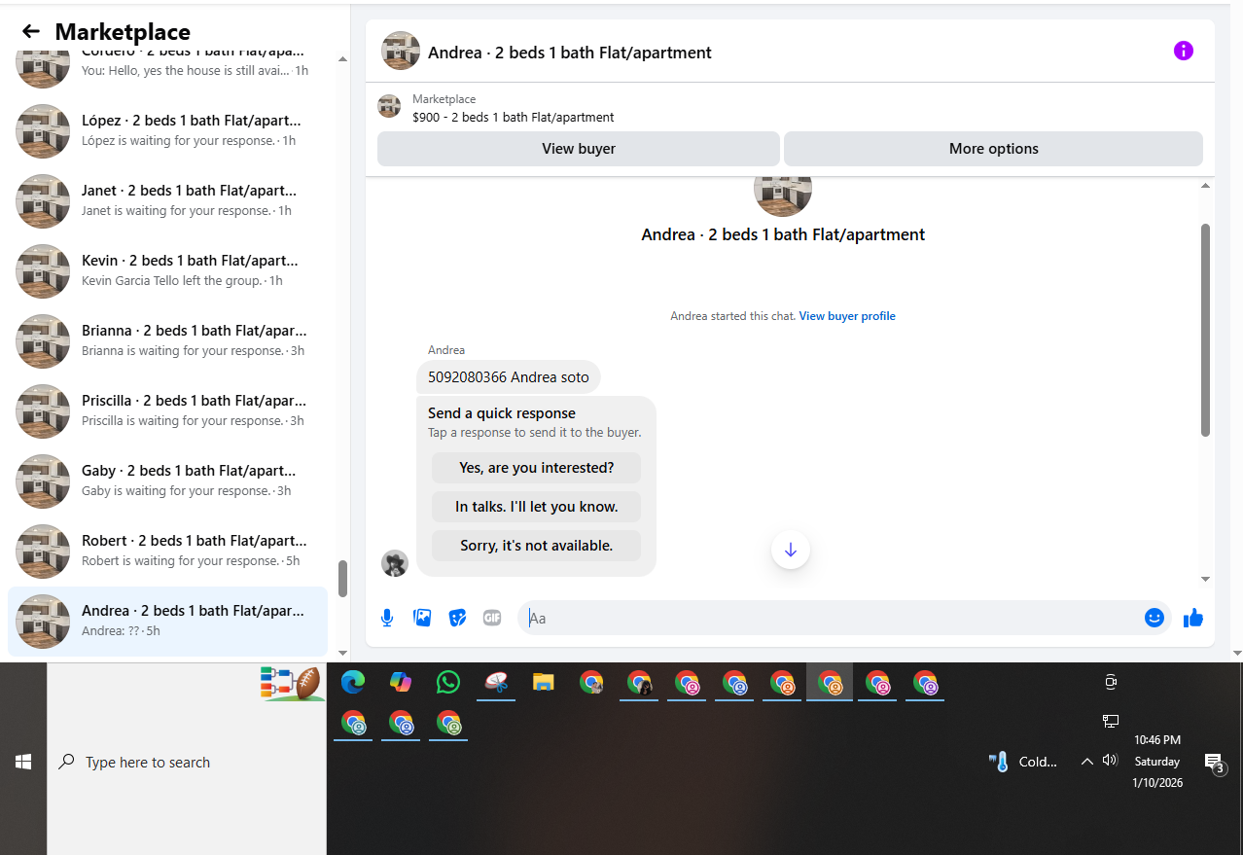This screenshot has height=855, width=1243.
Task: Choose a sticker from sticker icon
Action: point(457,618)
